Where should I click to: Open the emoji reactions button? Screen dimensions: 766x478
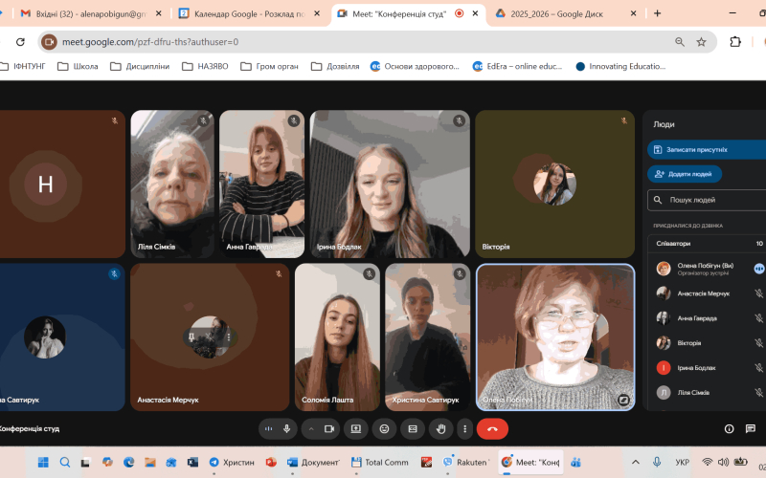pos(384,429)
